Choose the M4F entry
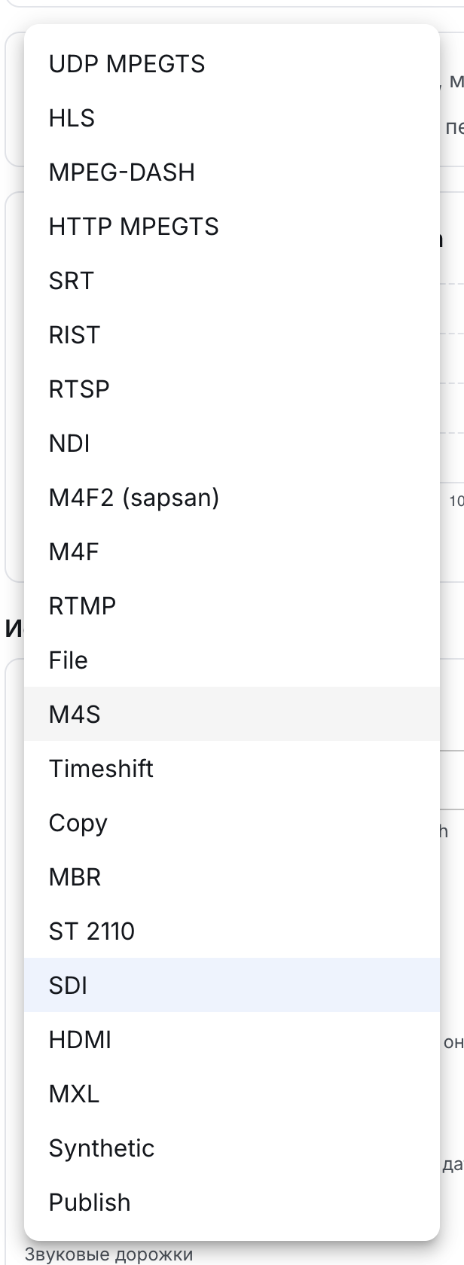This screenshot has width=464, height=1265. [x=232, y=552]
